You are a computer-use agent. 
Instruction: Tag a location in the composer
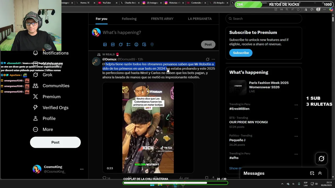(152, 44)
